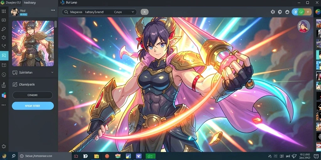This screenshot has width=321, height=160.
Task: Open the yellow folder icon on taskbar
Action: pos(97,156)
